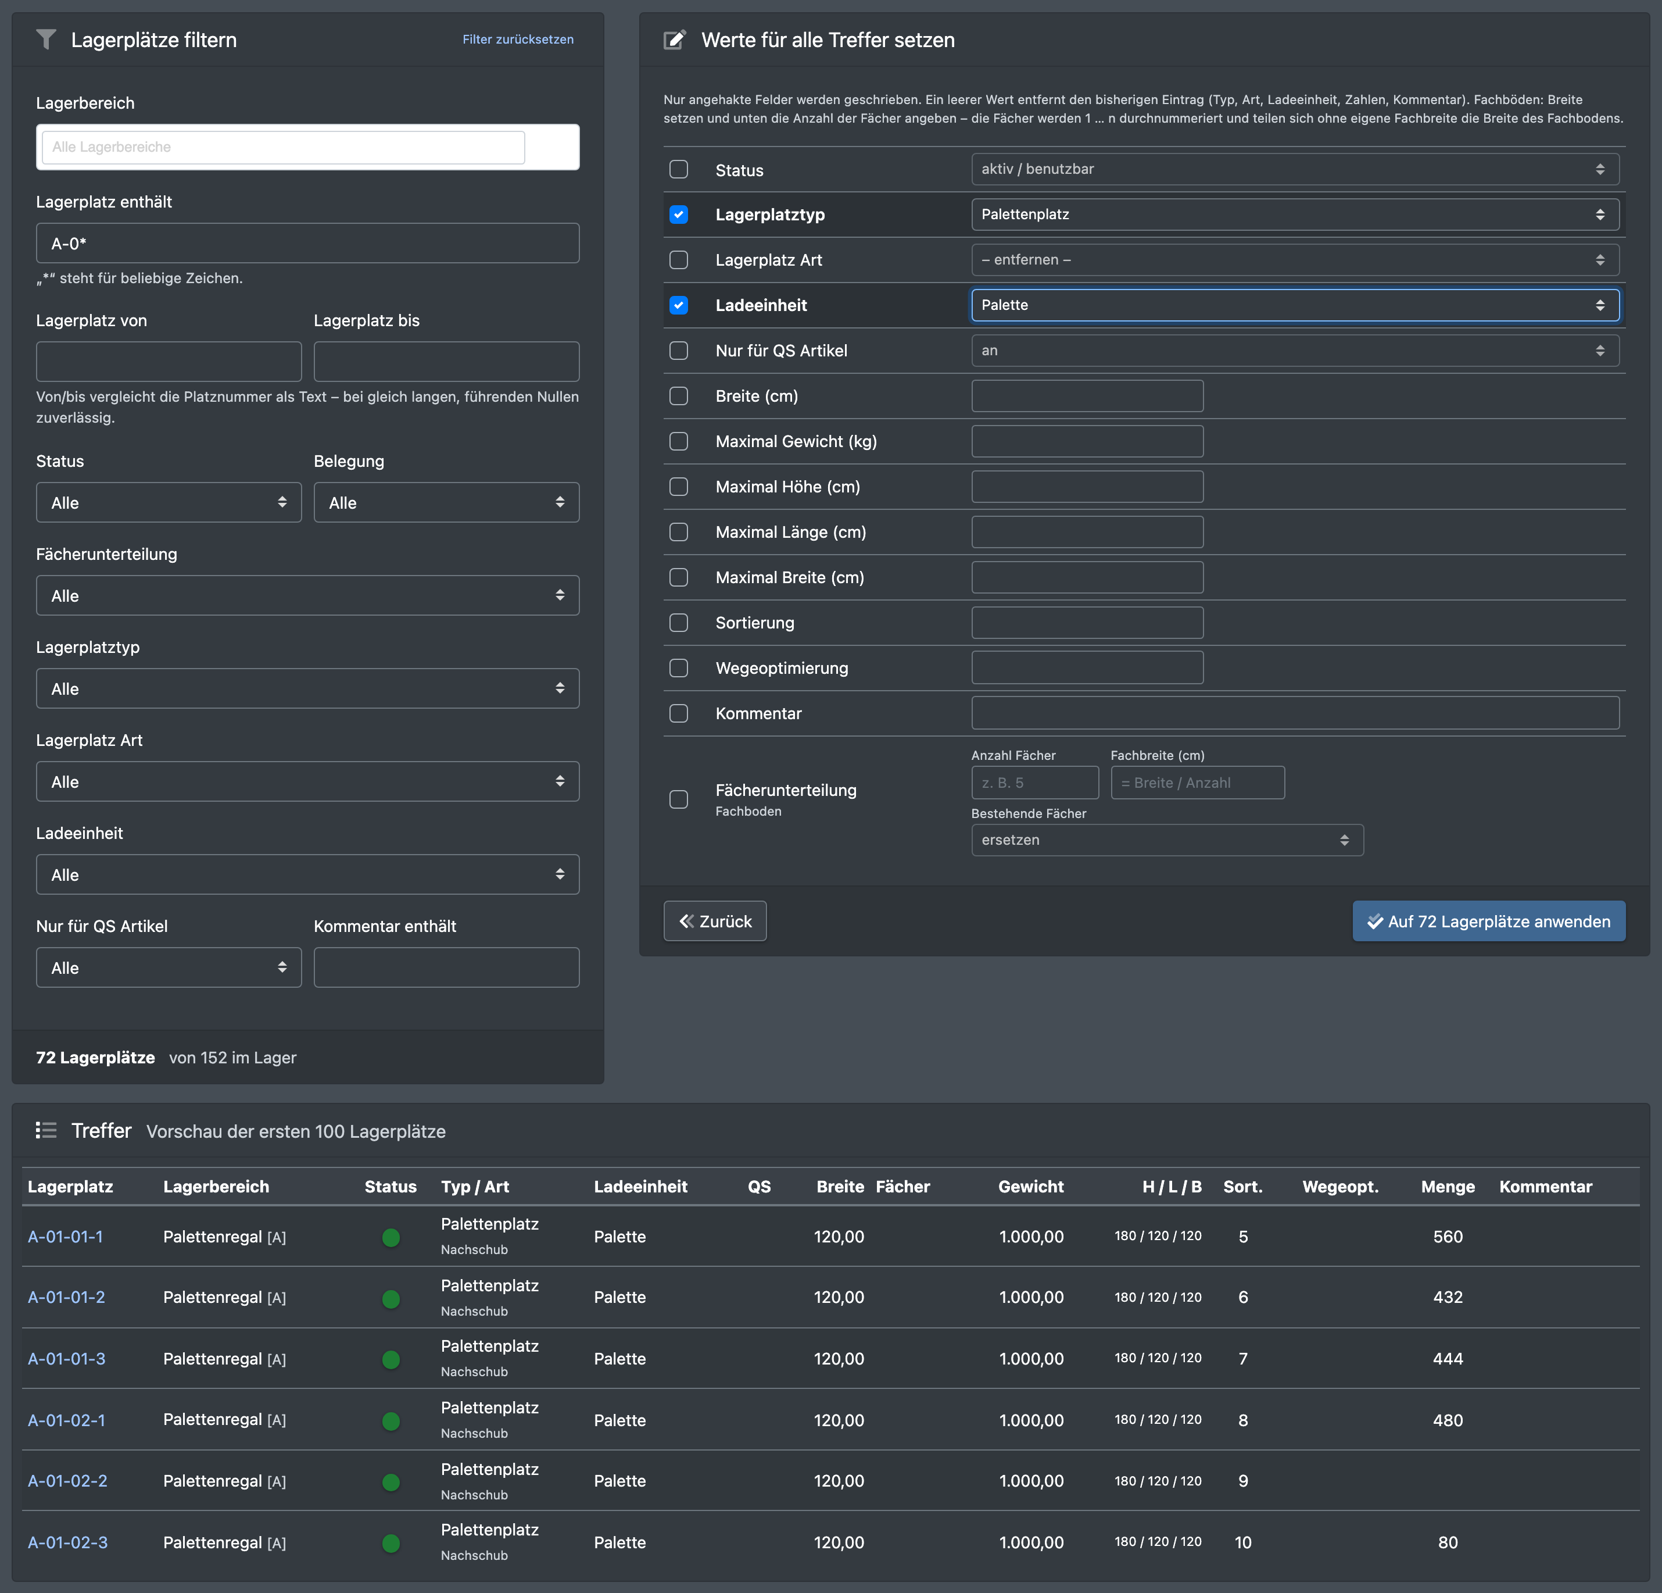Viewport: 1662px width, 1593px height.
Task: Enable the Sortierung checkbox
Action: pos(678,623)
